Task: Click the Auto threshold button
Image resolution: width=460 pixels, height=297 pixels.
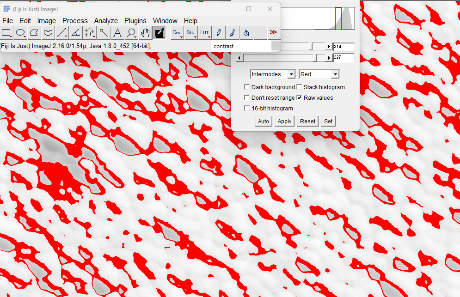Action: (x=264, y=121)
